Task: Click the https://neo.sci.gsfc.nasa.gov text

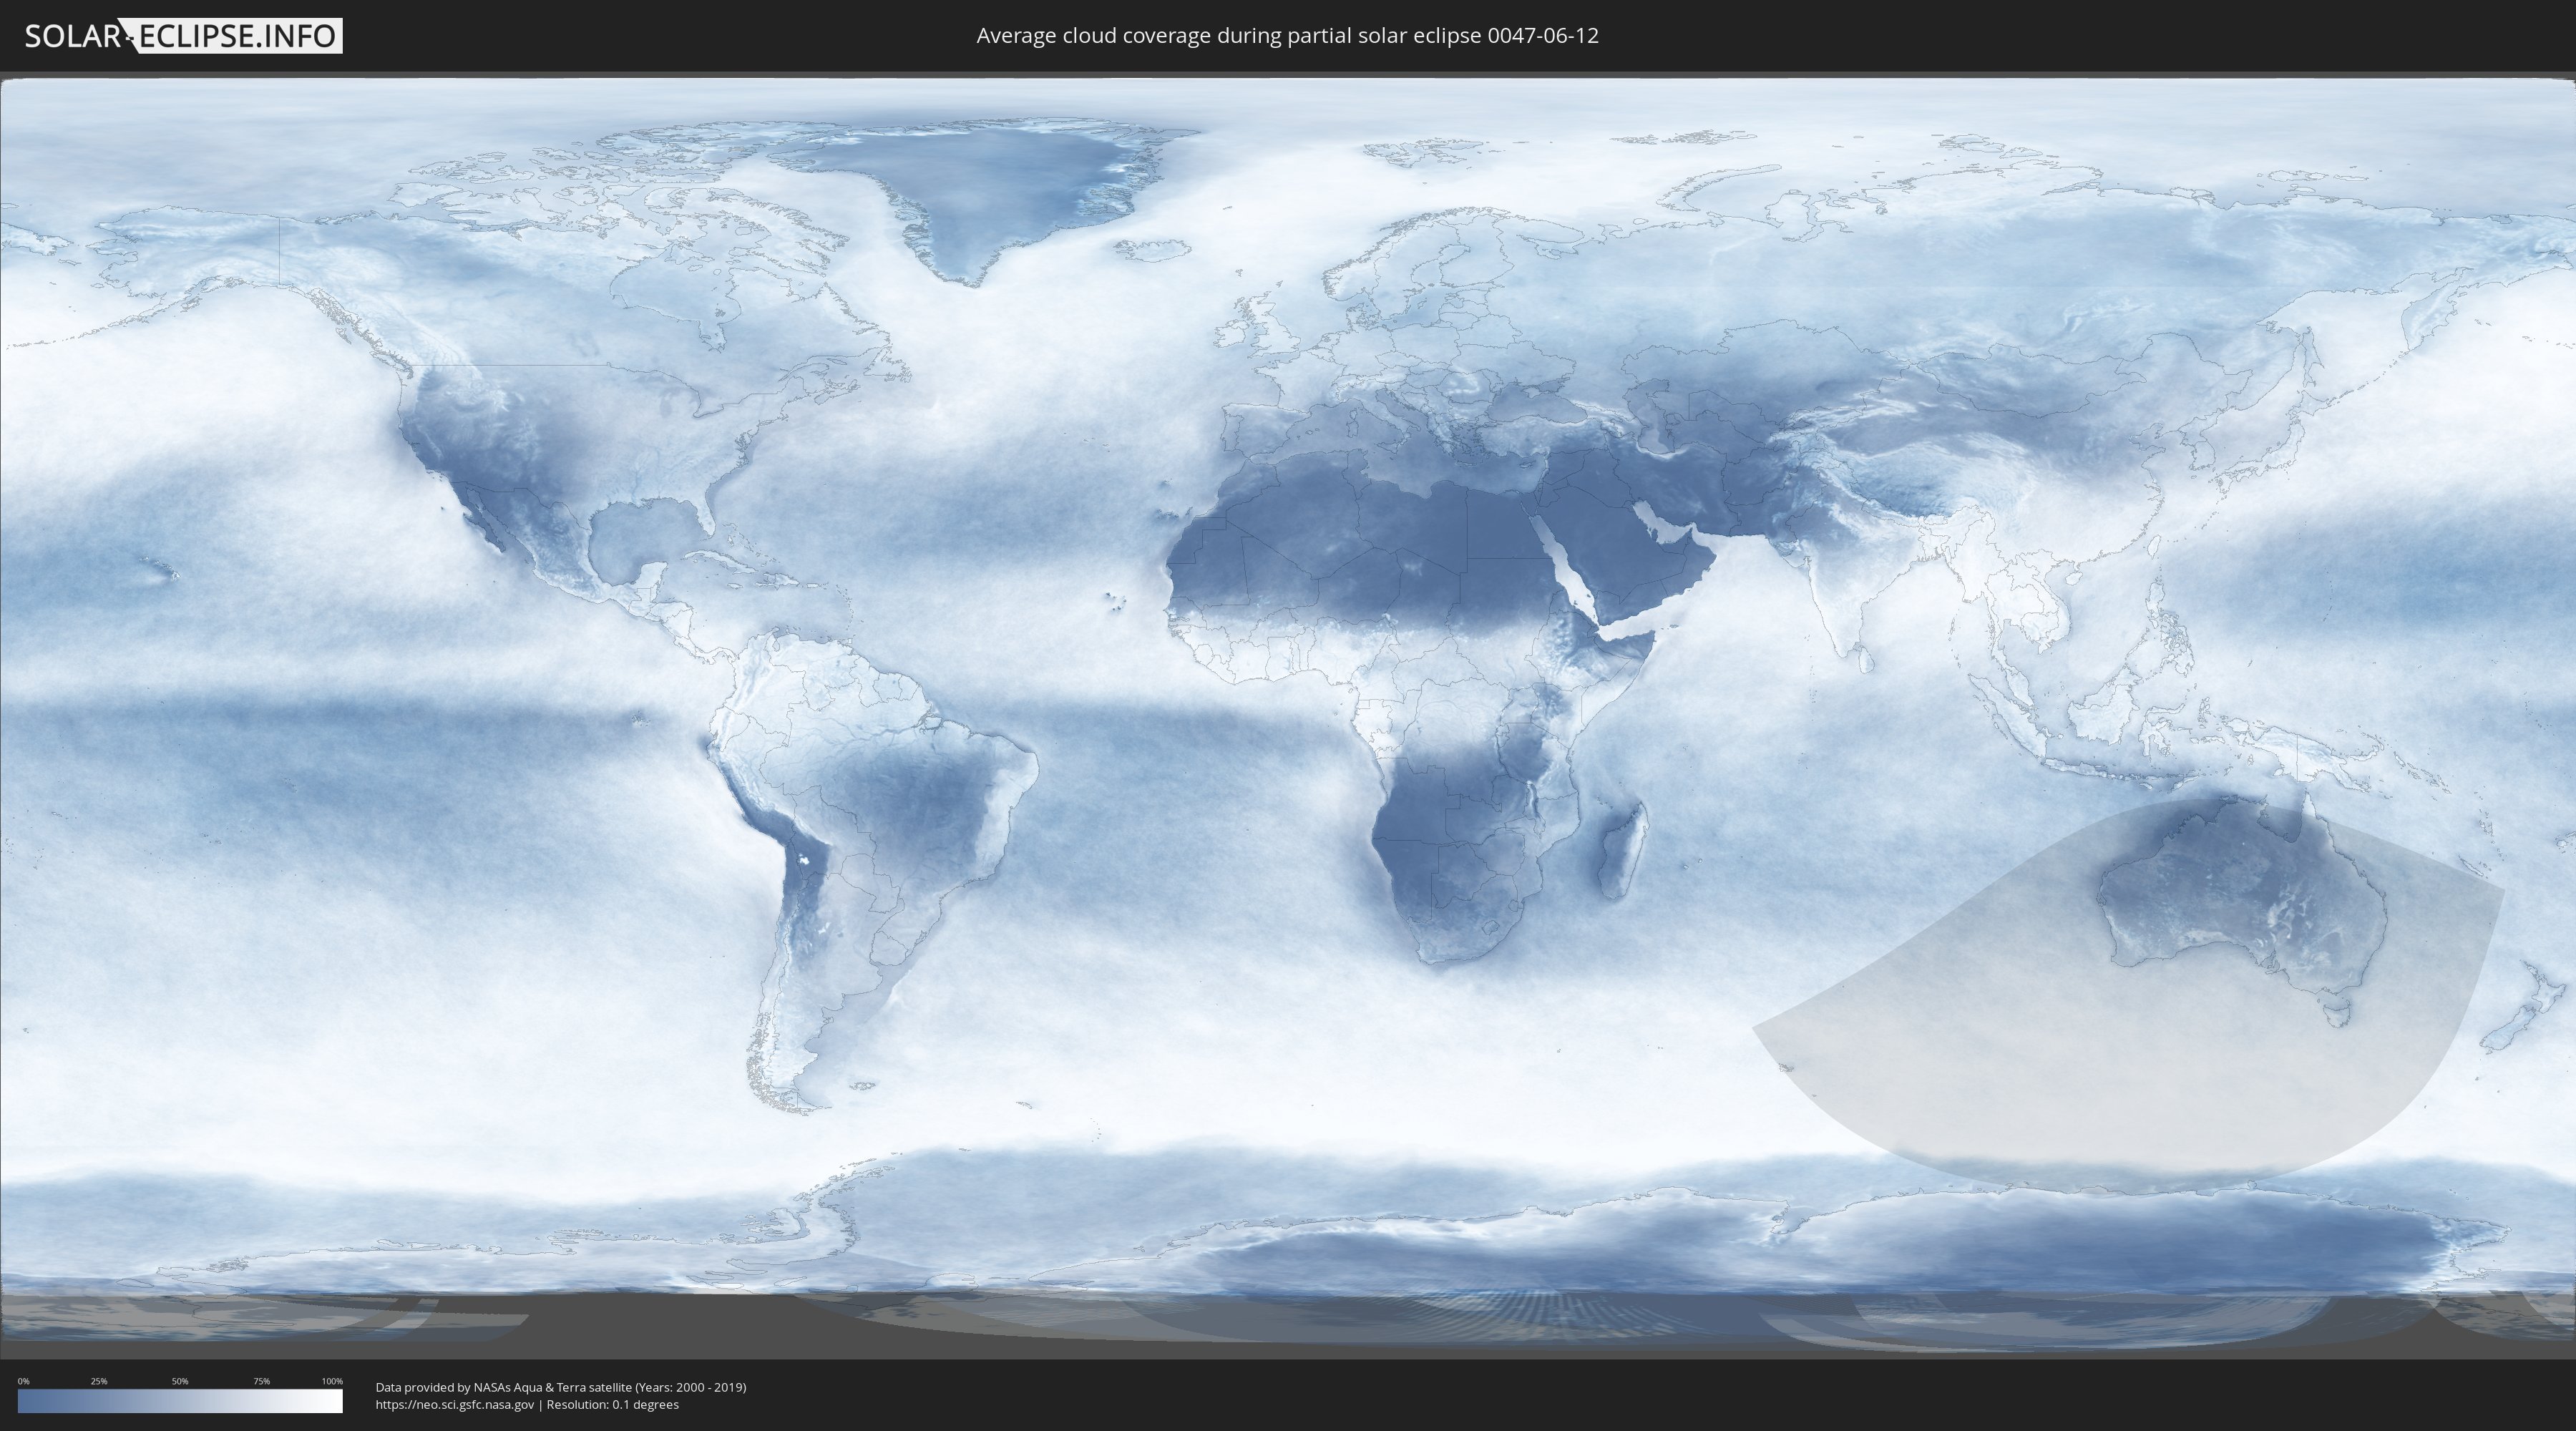Action: coord(455,1404)
